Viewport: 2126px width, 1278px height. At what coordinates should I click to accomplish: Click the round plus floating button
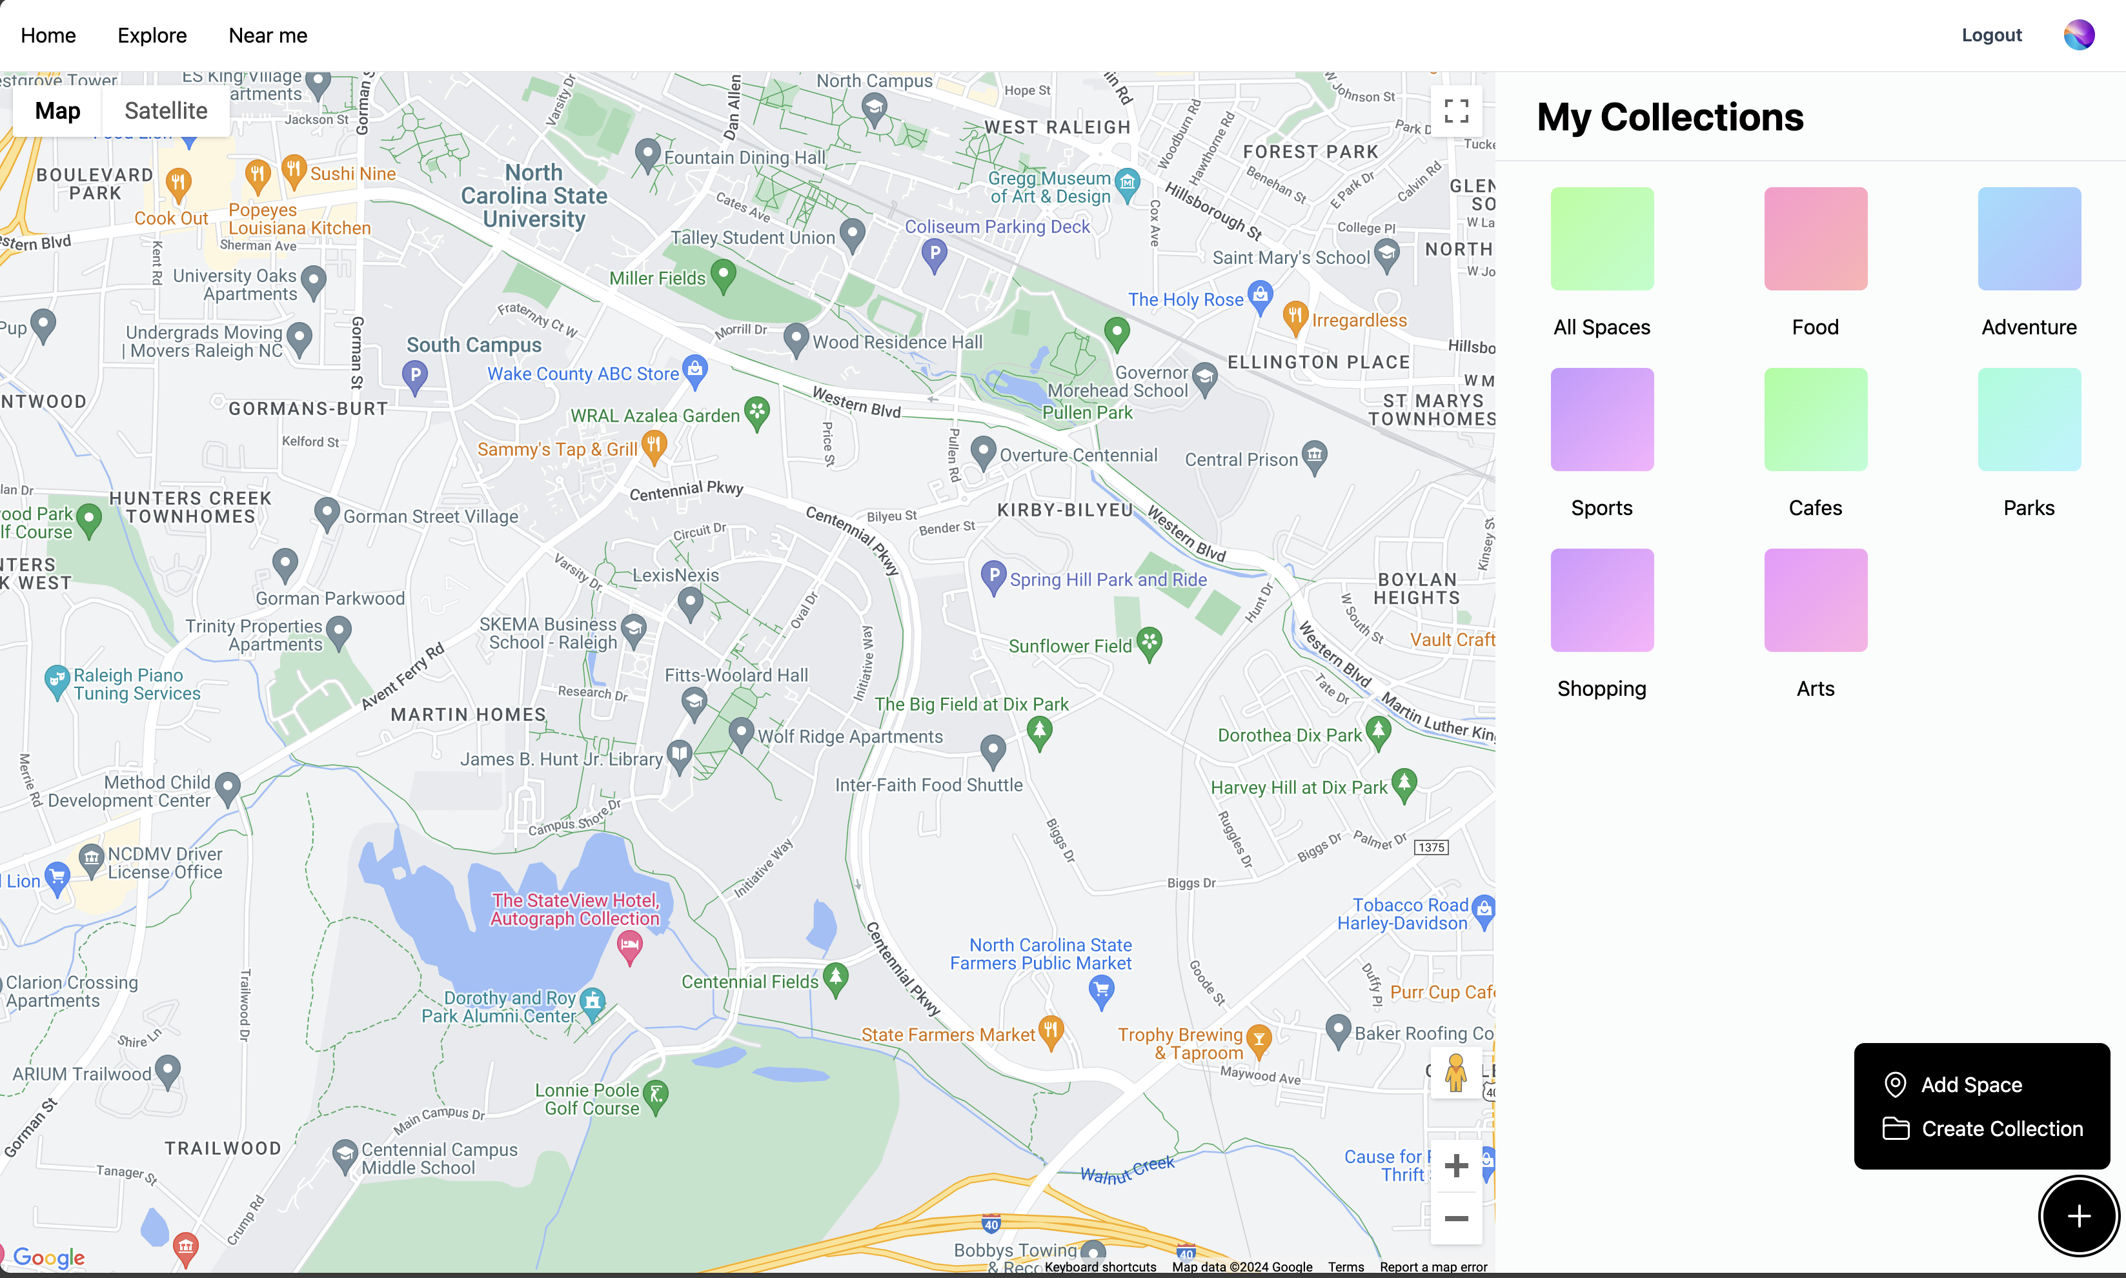(x=2079, y=1216)
